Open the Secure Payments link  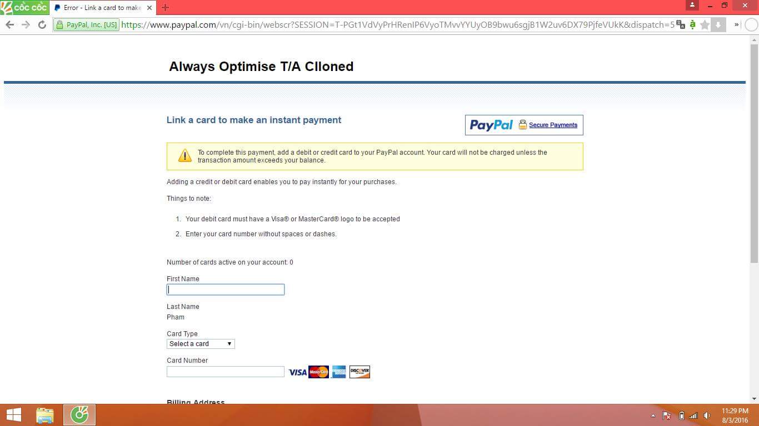(x=553, y=125)
